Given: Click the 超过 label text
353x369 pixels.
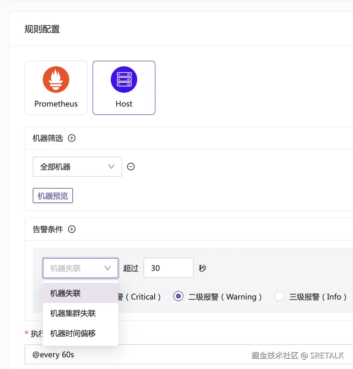Looking at the screenshot, I should (131, 268).
